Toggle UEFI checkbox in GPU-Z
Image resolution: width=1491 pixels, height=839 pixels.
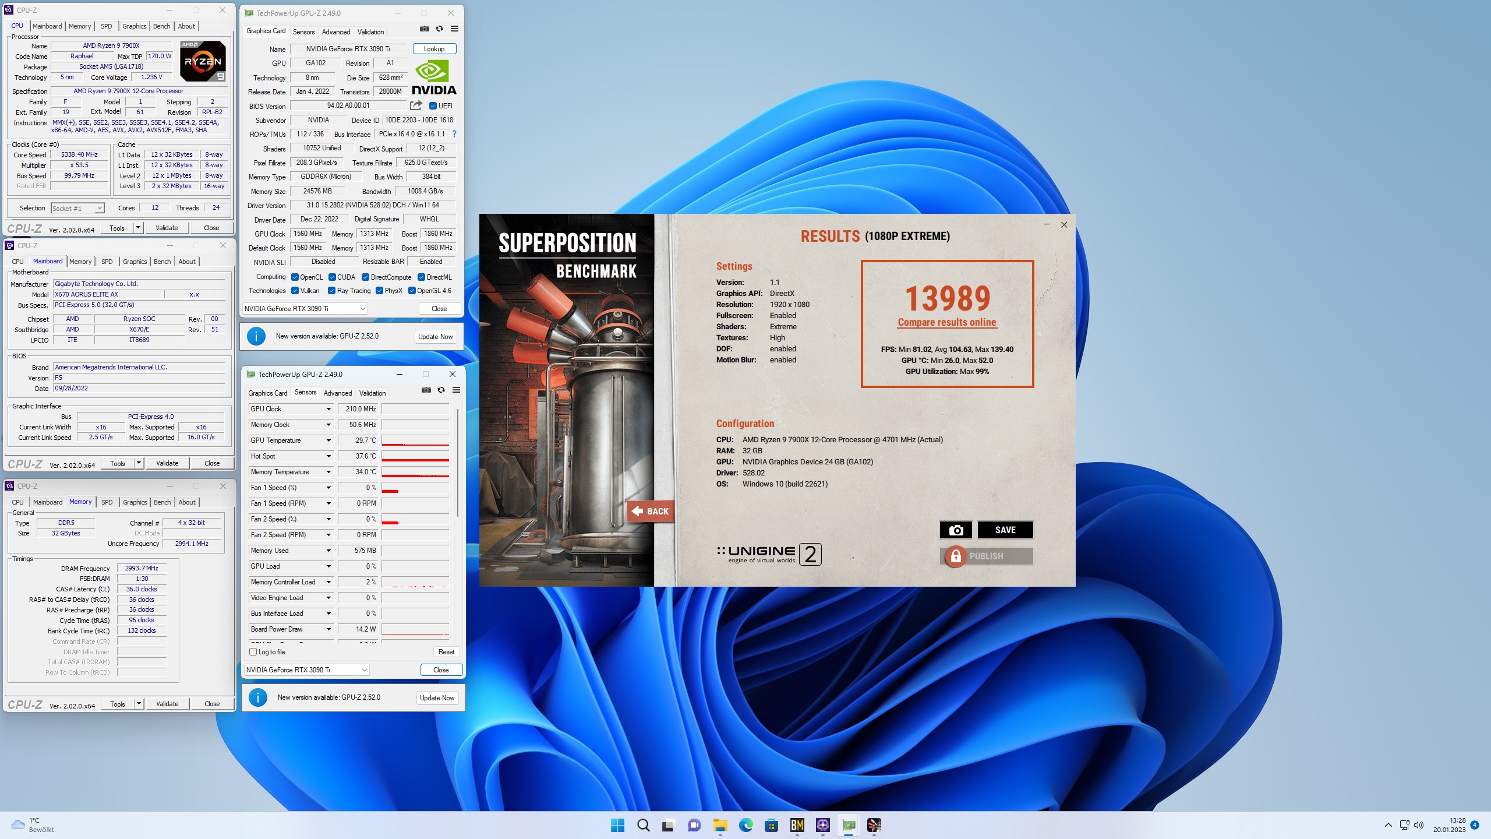[x=433, y=106]
